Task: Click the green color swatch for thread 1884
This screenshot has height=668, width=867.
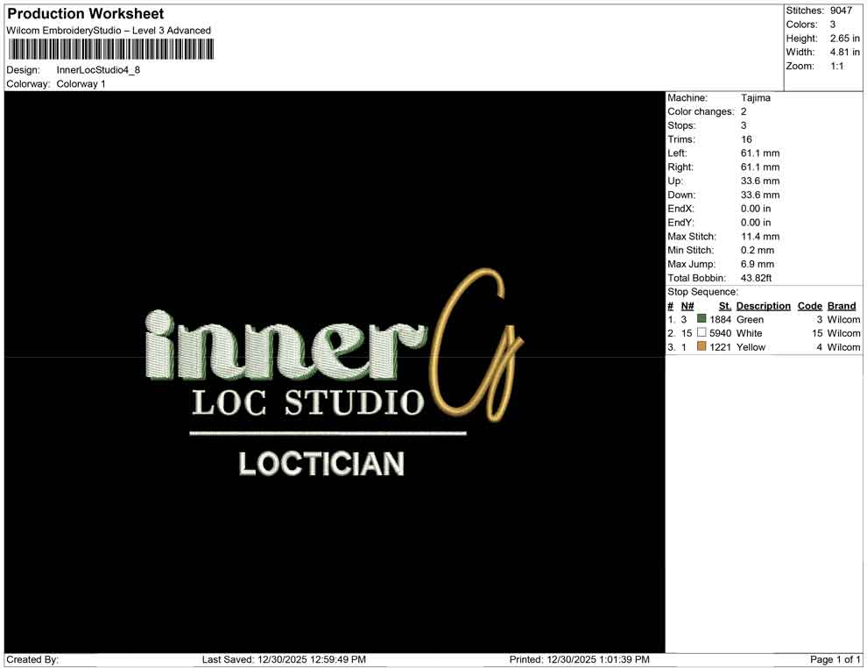Action: point(700,319)
